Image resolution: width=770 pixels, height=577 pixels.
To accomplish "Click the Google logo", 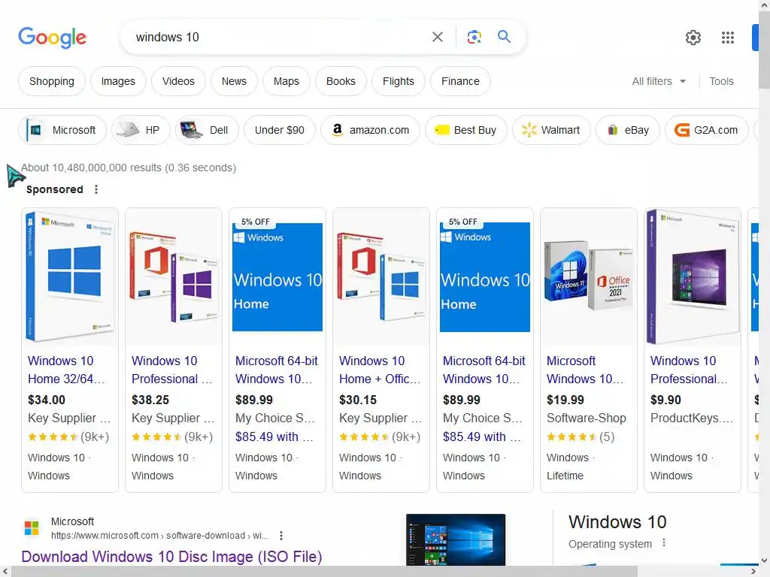I will tap(52, 38).
